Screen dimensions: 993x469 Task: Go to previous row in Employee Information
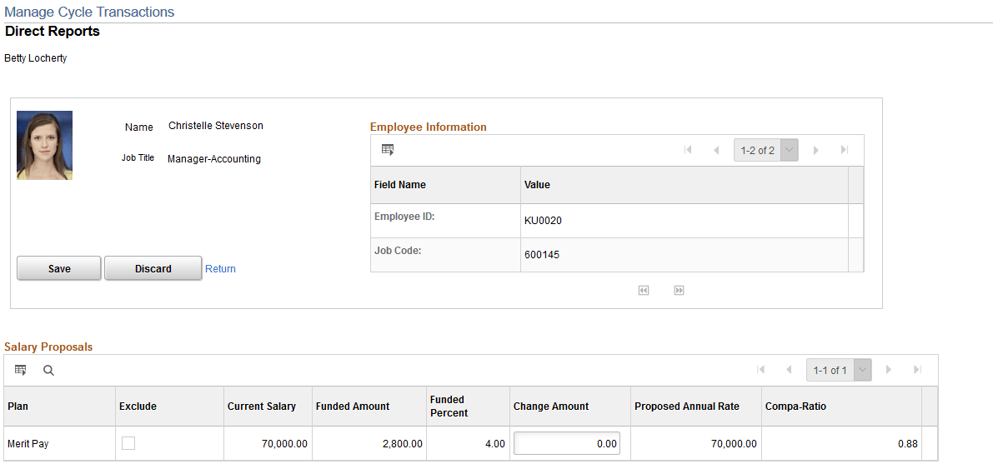tap(716, 150)
